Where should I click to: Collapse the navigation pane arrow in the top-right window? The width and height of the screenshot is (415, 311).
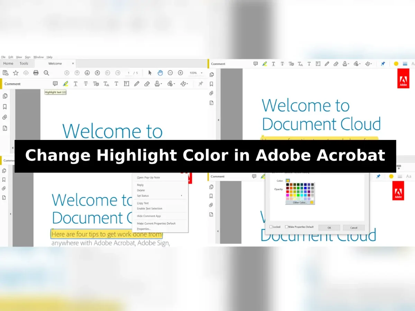pos(218,120)
